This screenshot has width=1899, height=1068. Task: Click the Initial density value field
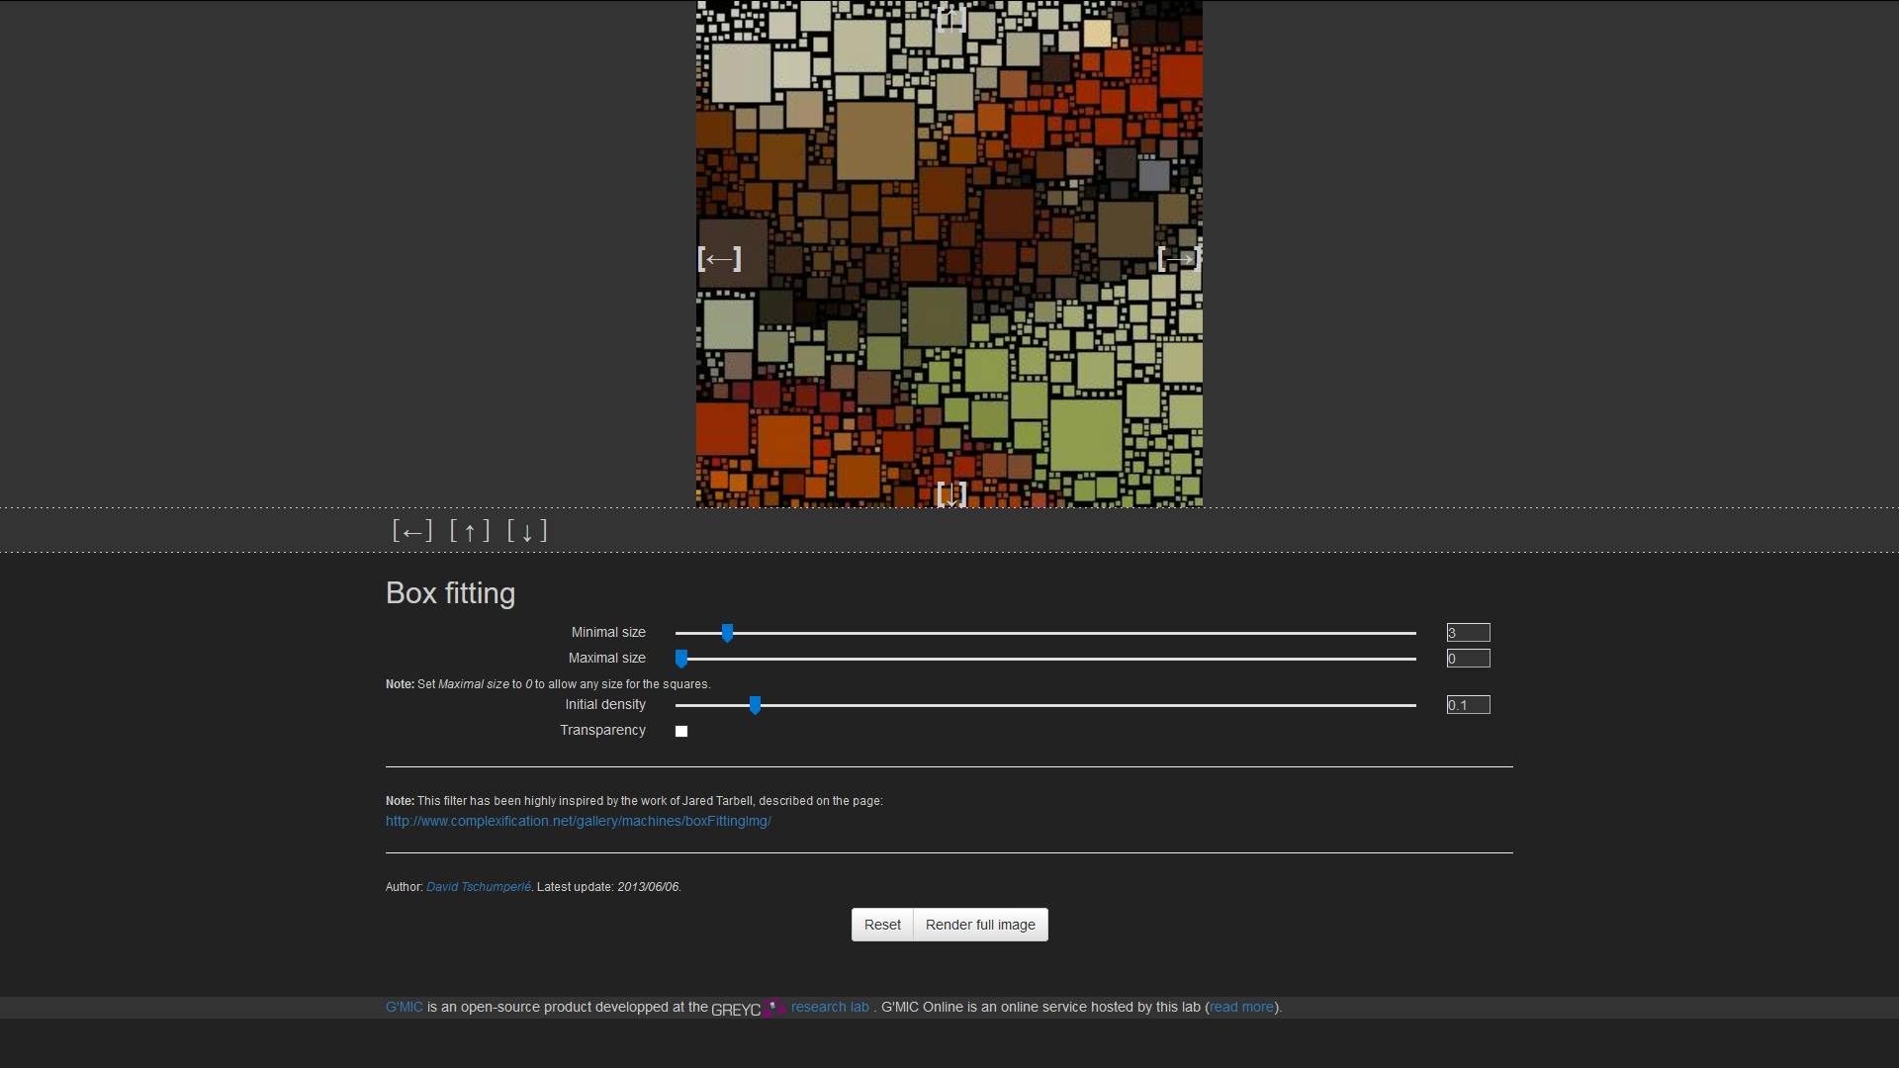[1468, 705]
